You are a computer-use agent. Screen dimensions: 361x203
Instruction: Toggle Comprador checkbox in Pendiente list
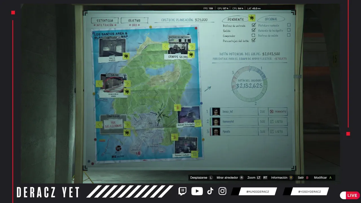253,35
